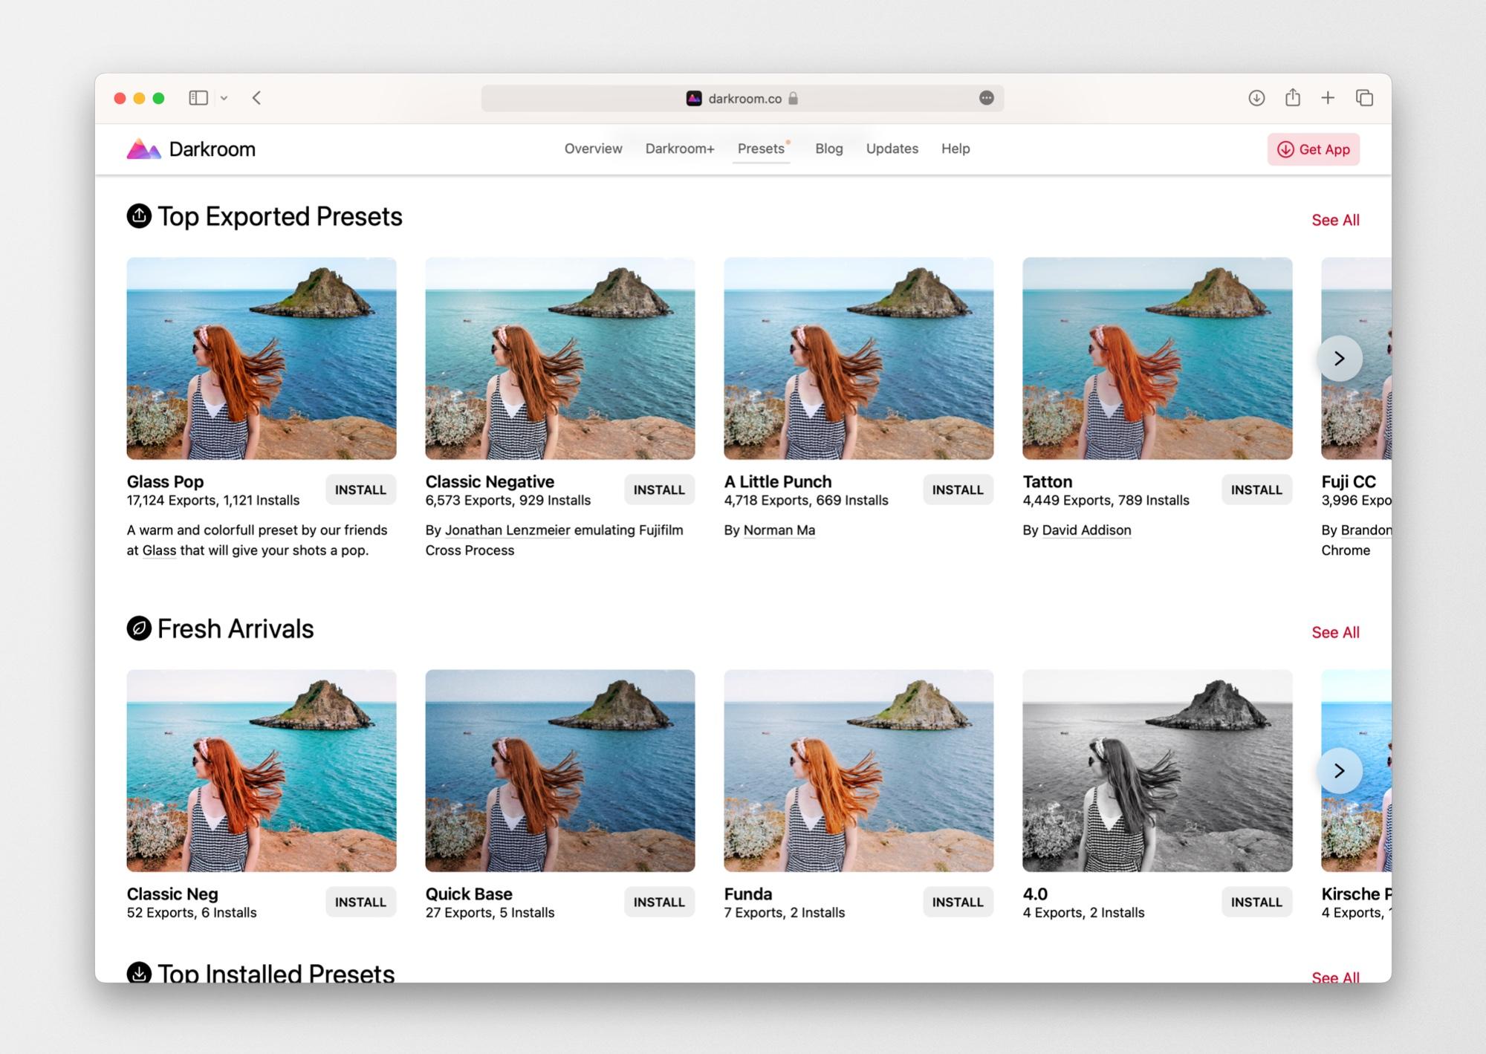Click the Safari share icon

1293,97
